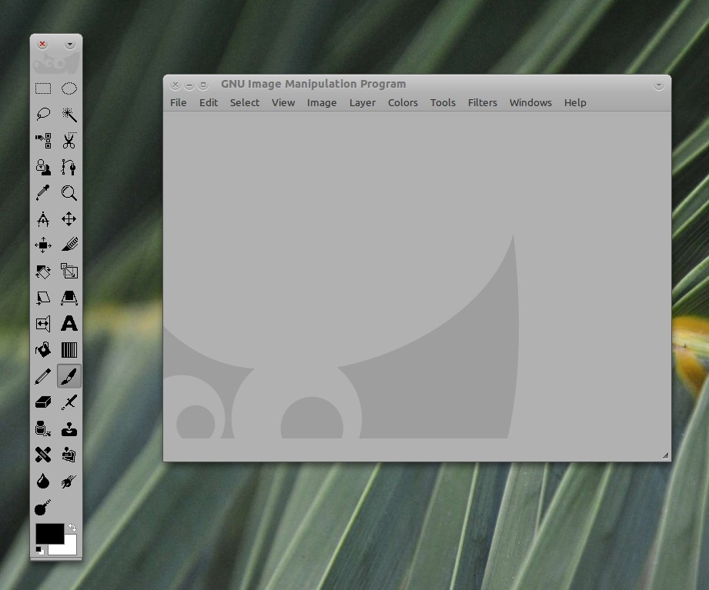Open the File menu
The height and width of the screenshot is (590, 709).
pos(178,102)
